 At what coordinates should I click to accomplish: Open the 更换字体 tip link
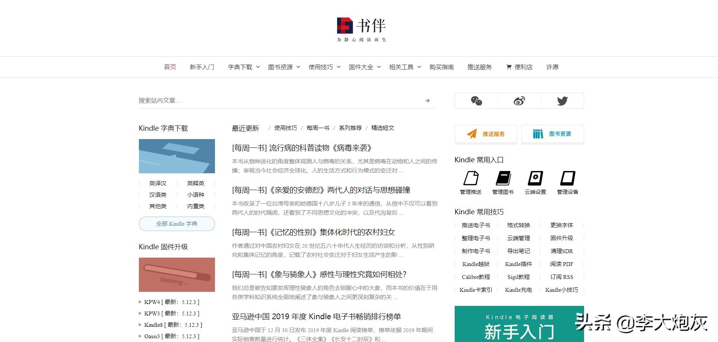562,225
